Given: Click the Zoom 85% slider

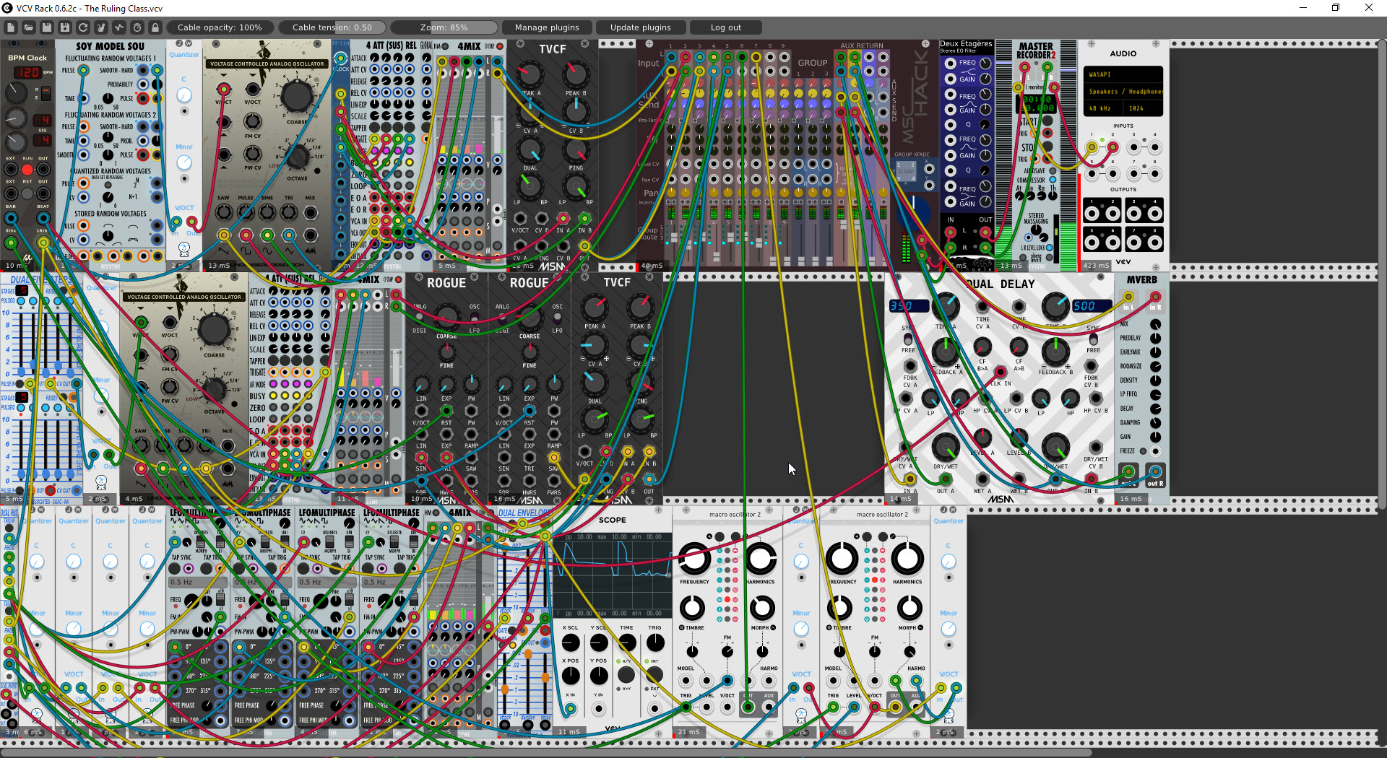Looking at the screenshot, I should (x=444, y=27).
